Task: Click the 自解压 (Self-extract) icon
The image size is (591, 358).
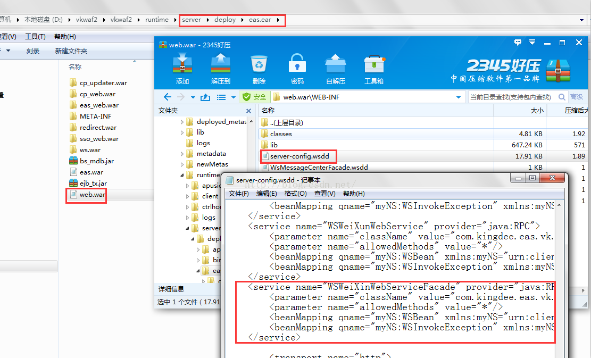Action: click(336, 68)
